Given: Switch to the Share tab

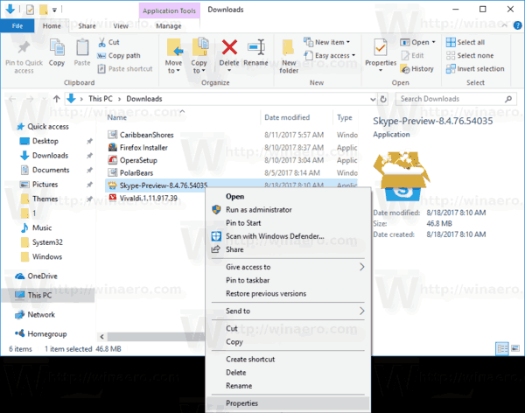Looking at the screenshot, I should tap(87, 25).
